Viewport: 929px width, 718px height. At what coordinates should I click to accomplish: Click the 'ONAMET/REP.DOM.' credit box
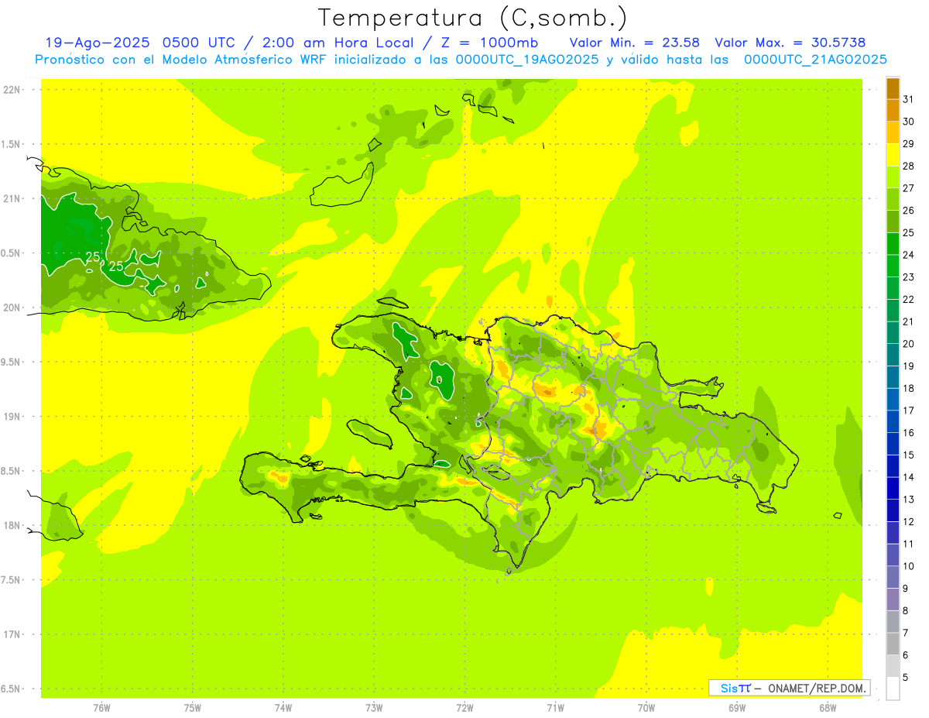point(789,688)
